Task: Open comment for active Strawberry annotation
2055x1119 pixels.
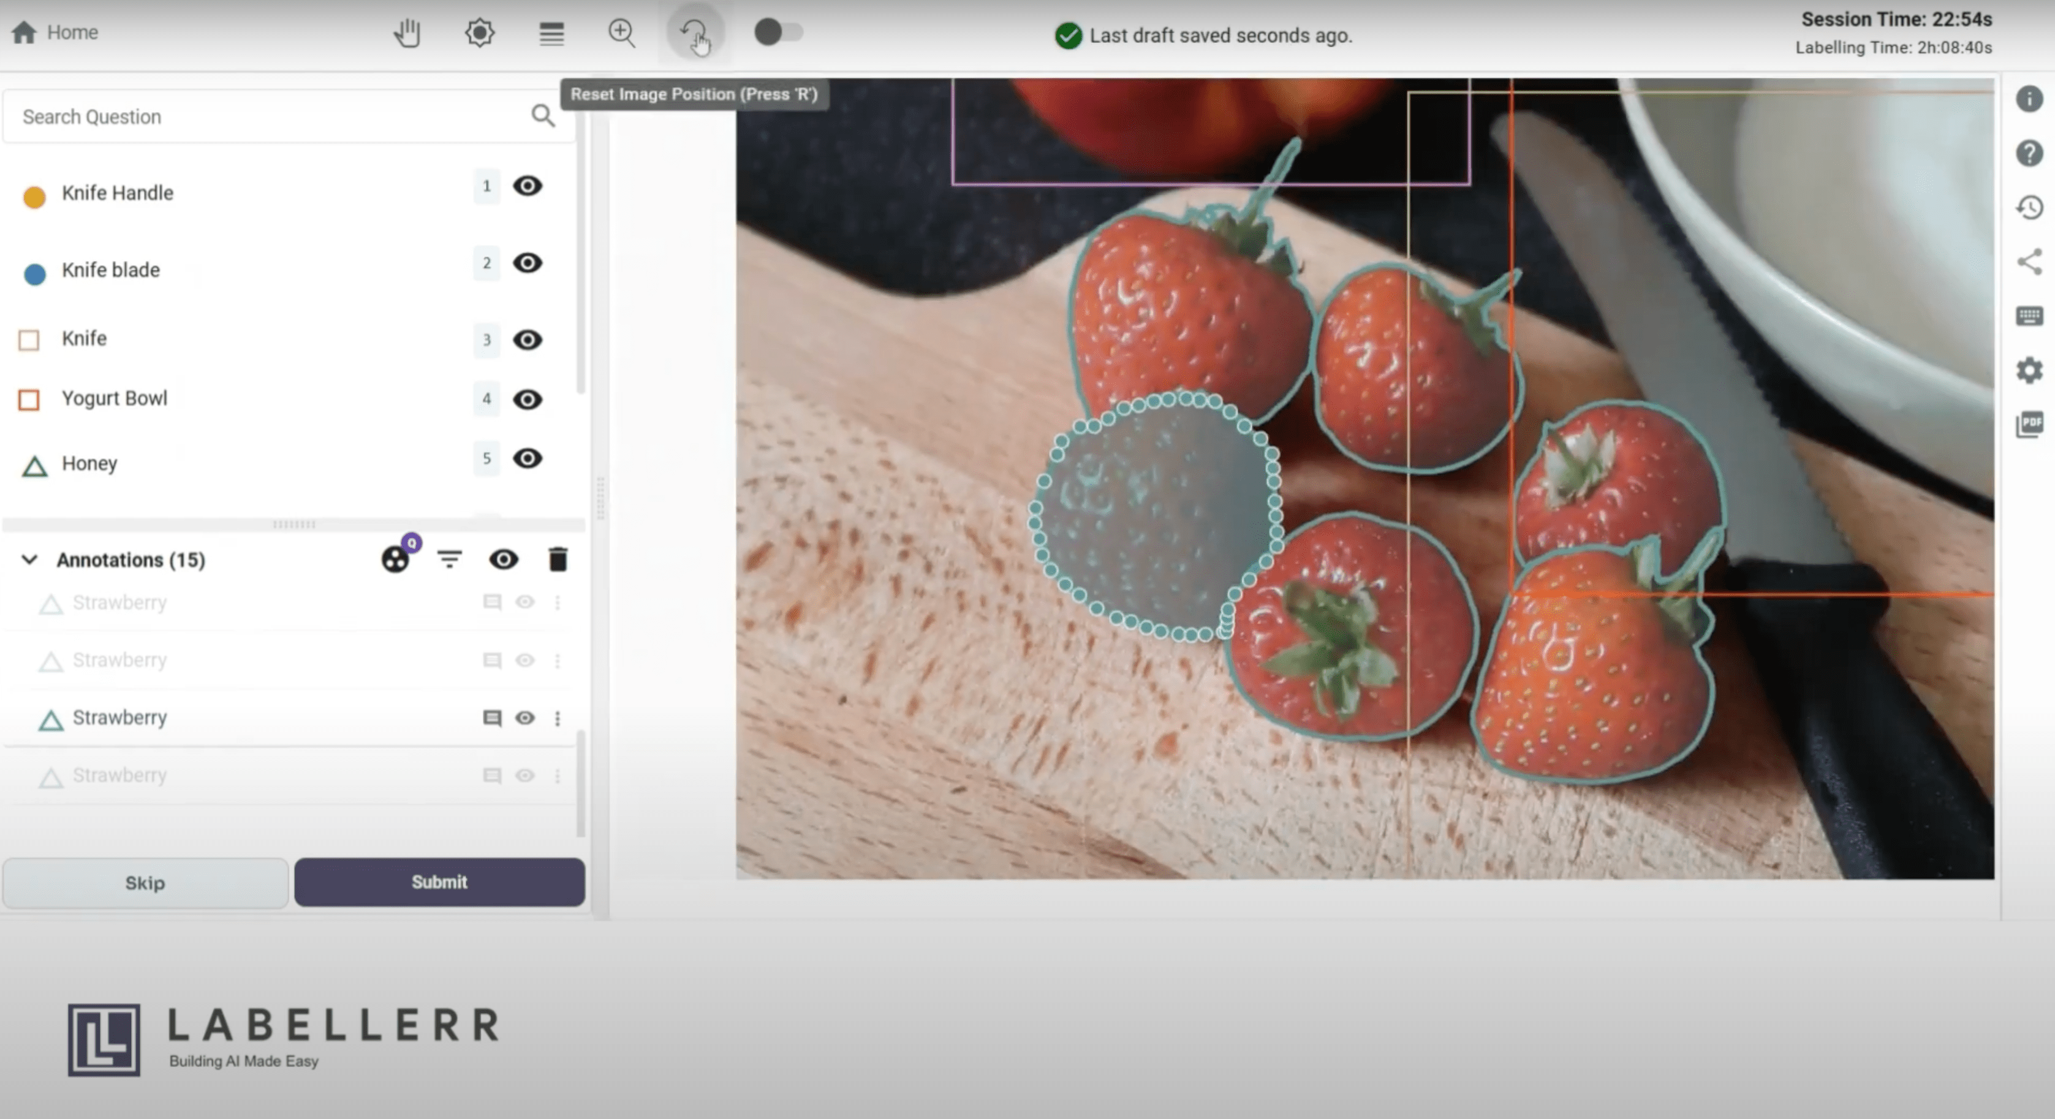Action: pyautogui.click(x=492, y=718)
